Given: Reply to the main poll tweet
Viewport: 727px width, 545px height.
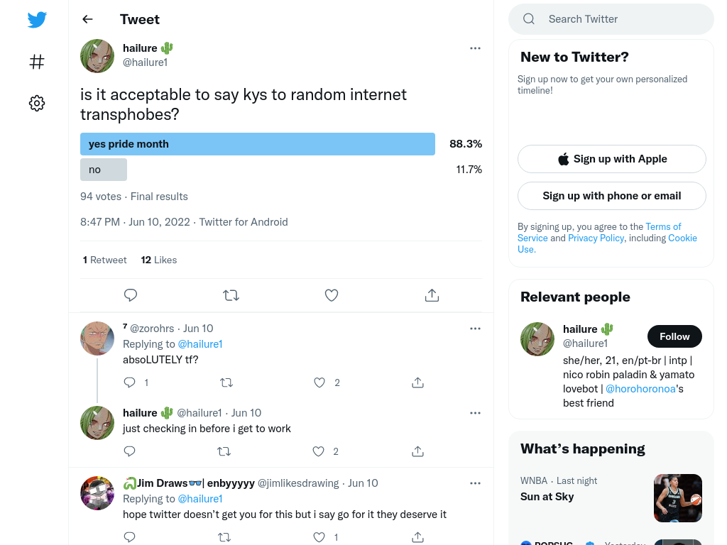Looking at the screenshot, I should [131, 295].
